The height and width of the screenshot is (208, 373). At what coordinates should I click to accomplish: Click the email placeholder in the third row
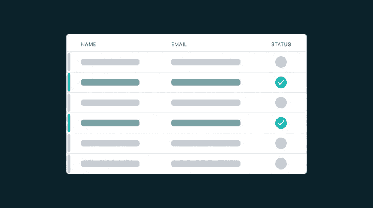pos(206,103)
